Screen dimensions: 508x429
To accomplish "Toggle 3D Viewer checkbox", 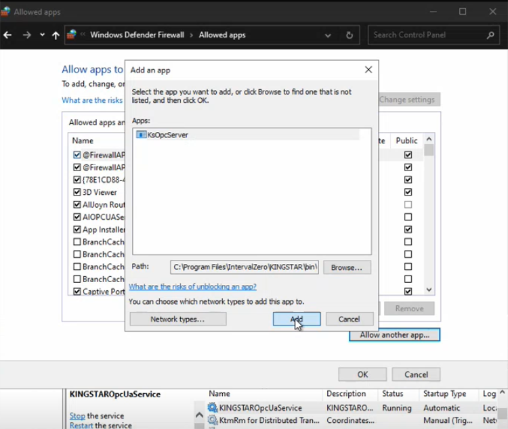I will [x=77, y=192].
